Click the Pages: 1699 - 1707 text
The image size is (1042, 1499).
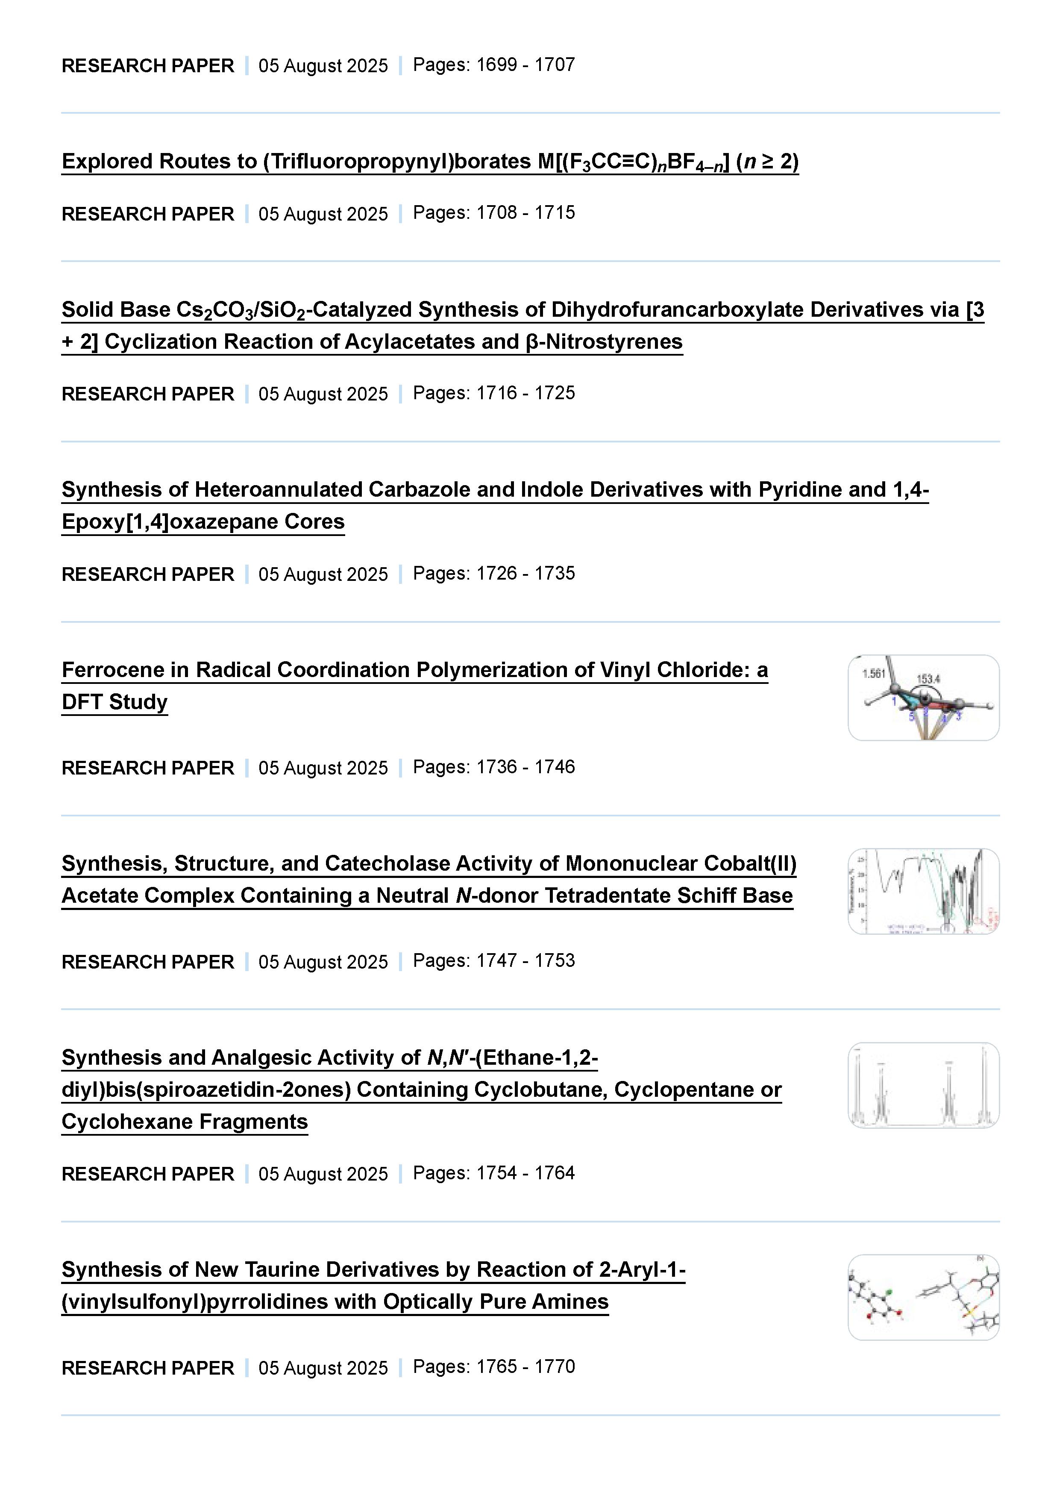(493, 65)
